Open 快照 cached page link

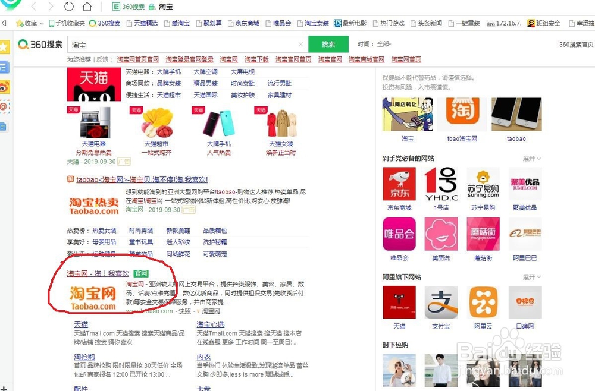(x=185, y=311)
